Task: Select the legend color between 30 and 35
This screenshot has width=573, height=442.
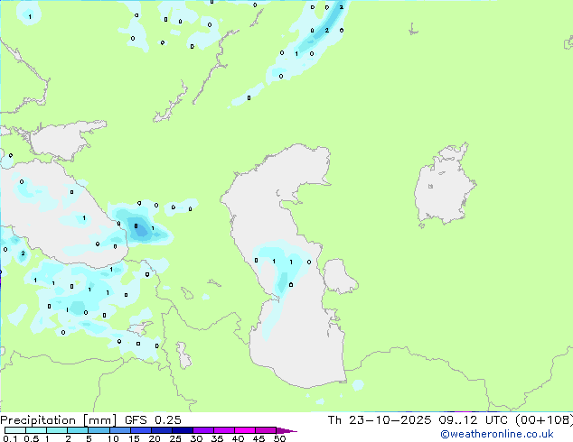Action: coord(204,431)
